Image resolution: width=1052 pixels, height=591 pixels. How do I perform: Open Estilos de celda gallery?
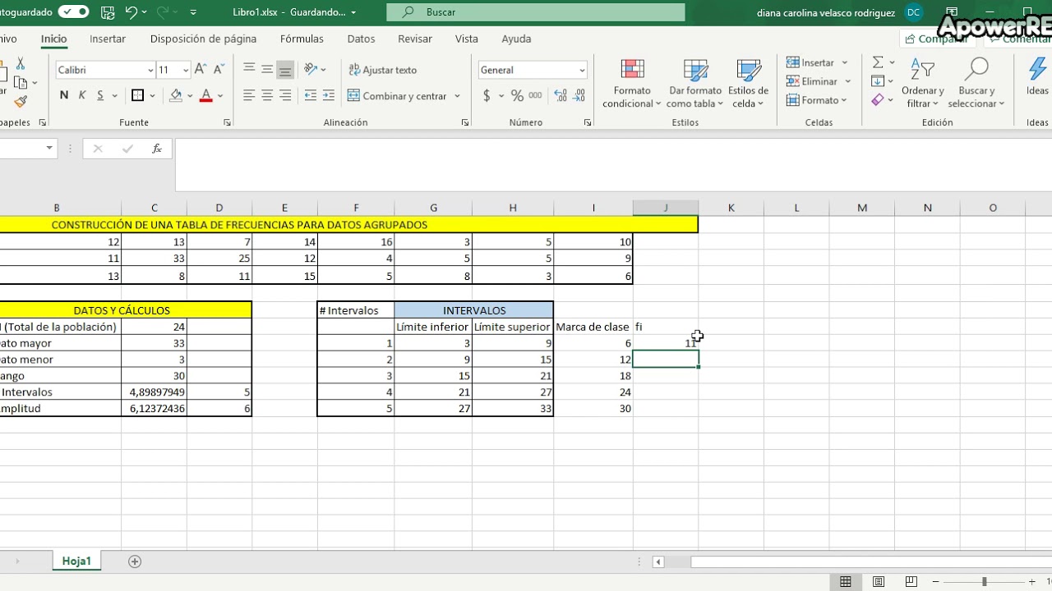[x=749, y=84]
